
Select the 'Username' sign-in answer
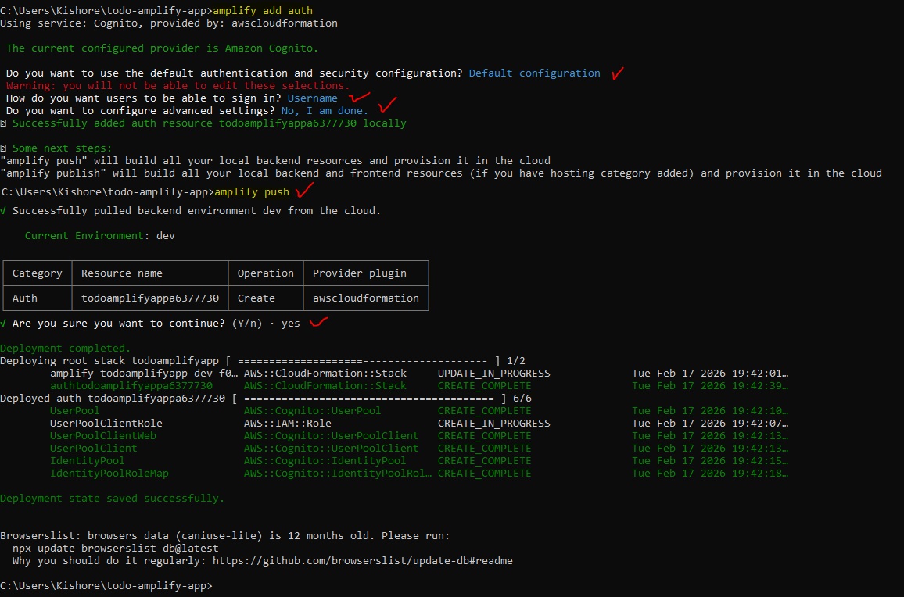pos(312,98)
